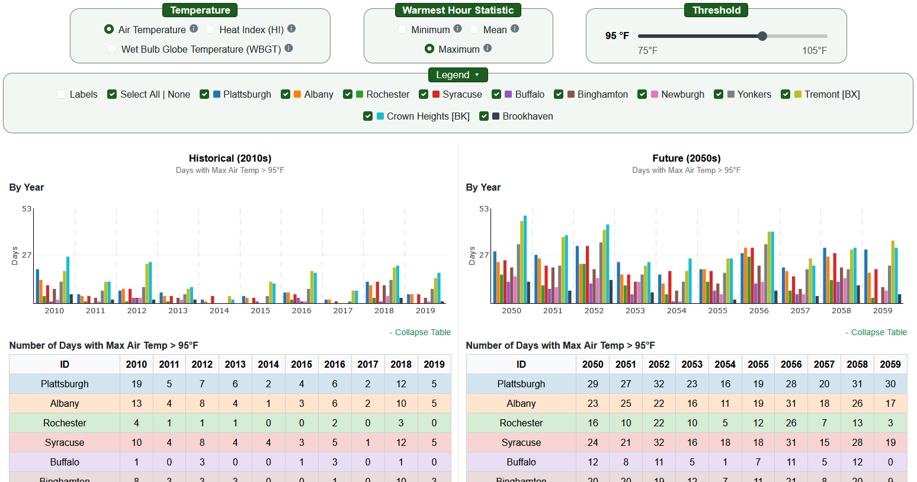Select Maximum warmest hour statistic
This screenshot has width=917, height=482.
coord(429,49)
